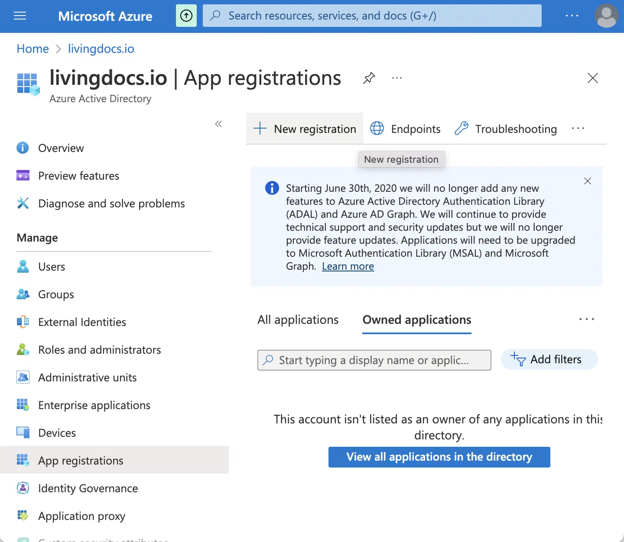The height and width of the screenshot is (542, 624).
Task: Go to Home breadcrumb
Action: coord(33,49)
